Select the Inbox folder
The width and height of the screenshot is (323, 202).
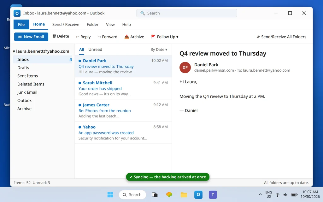point(43,59)
